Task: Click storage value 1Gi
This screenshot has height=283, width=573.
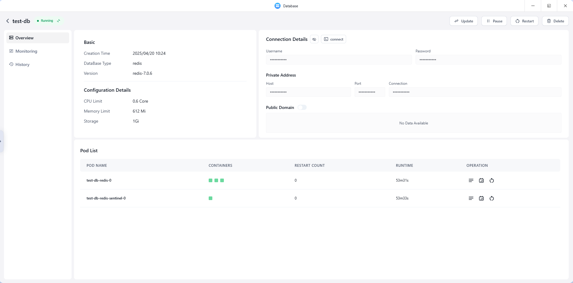Action: tap(136, 121)
